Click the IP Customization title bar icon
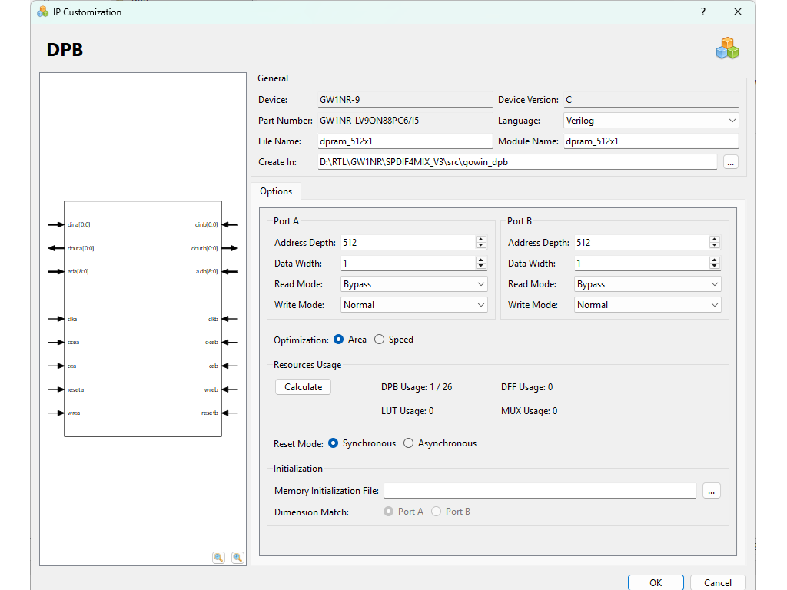Screen dimensions: 787x590 [42, 12]
